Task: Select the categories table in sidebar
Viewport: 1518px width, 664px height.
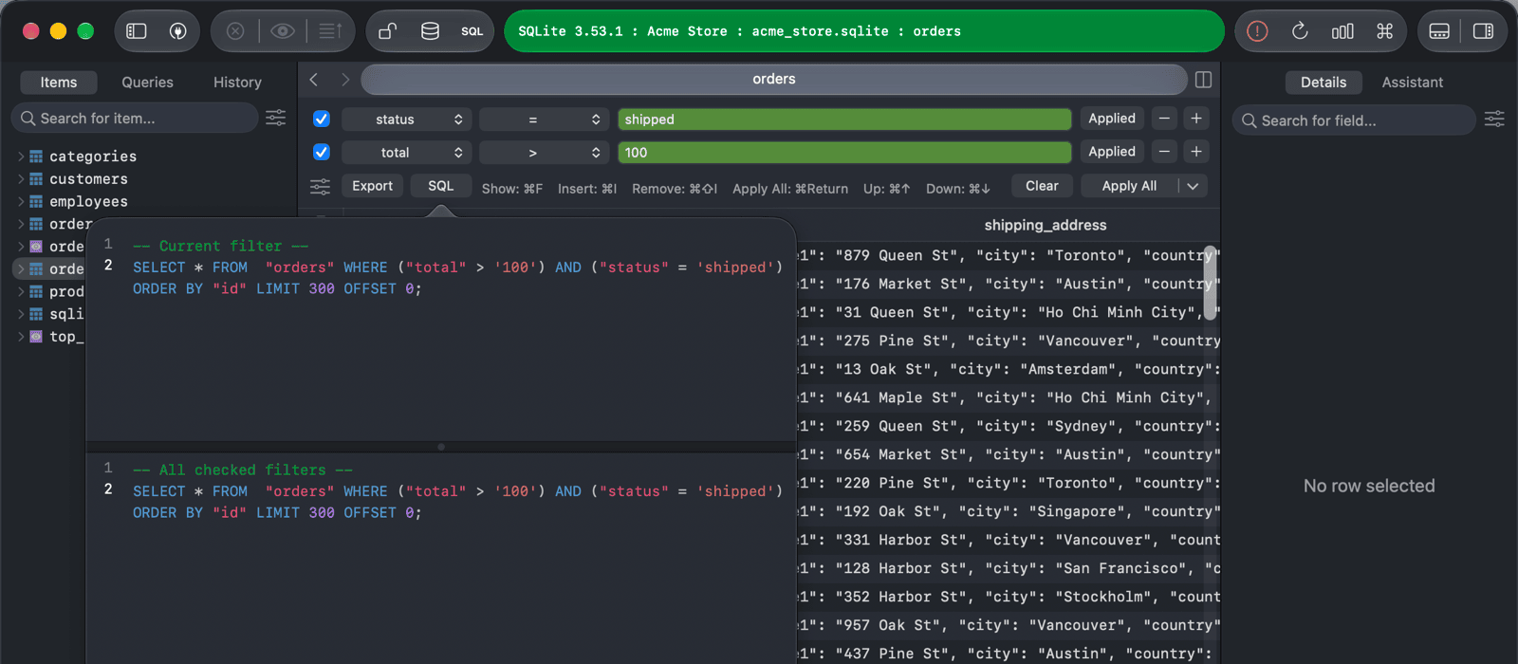Action: click(x=93, y=156)
